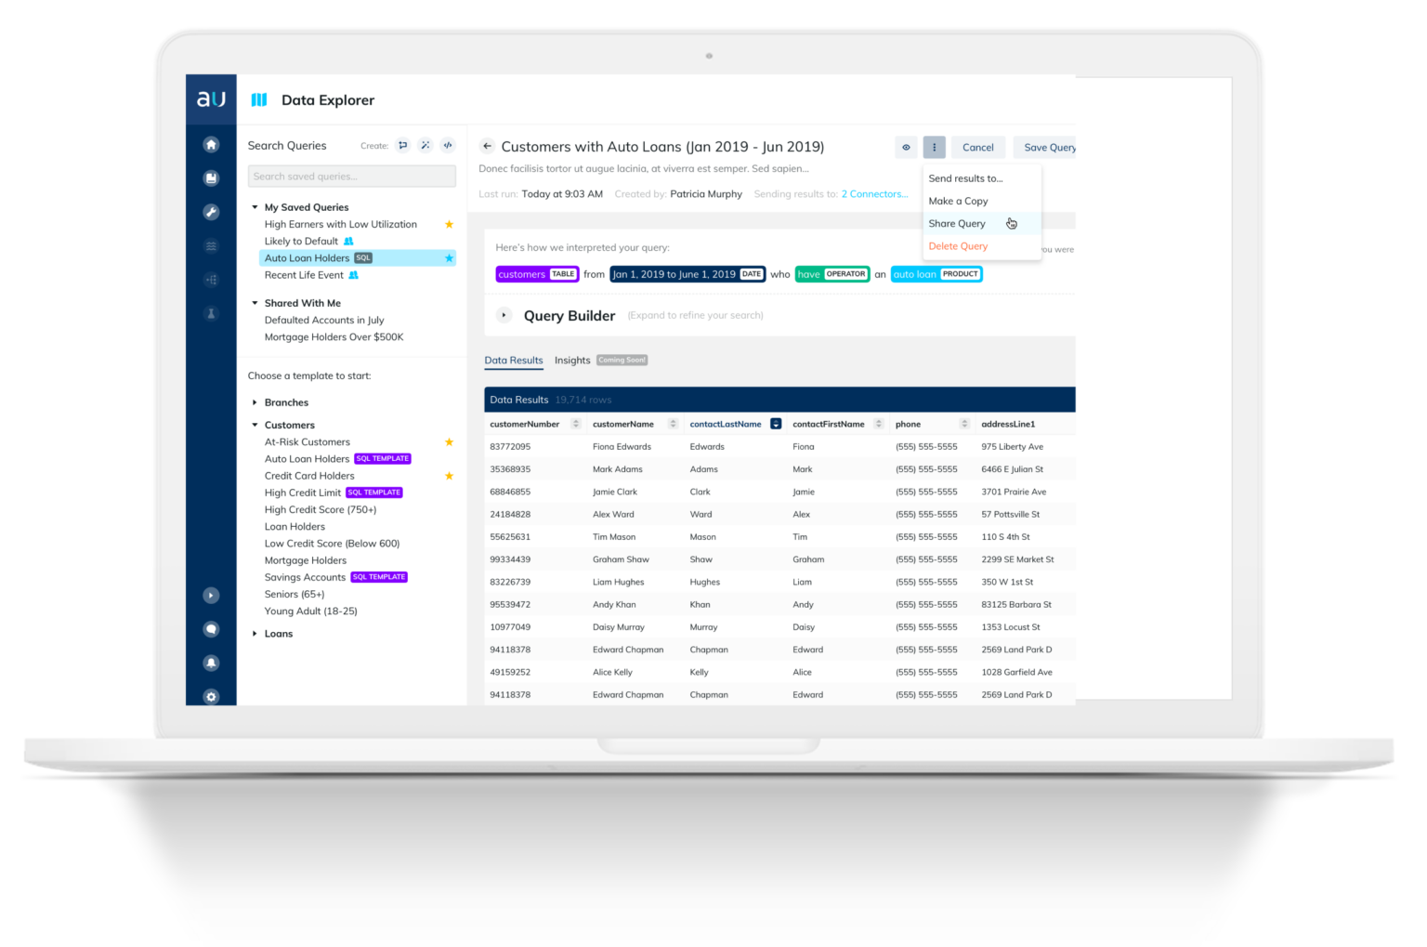Click the saved queries search field

pos(351,176)
